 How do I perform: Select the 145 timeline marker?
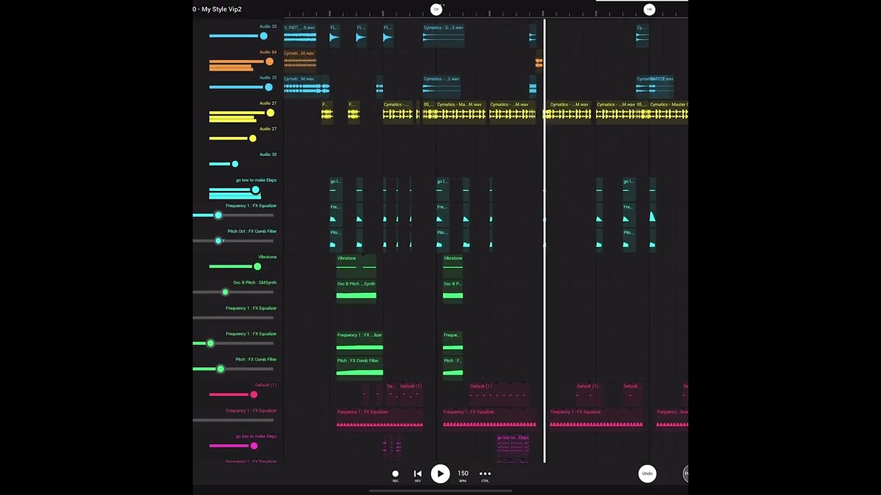pyautogui.click(x=649, y=10)
